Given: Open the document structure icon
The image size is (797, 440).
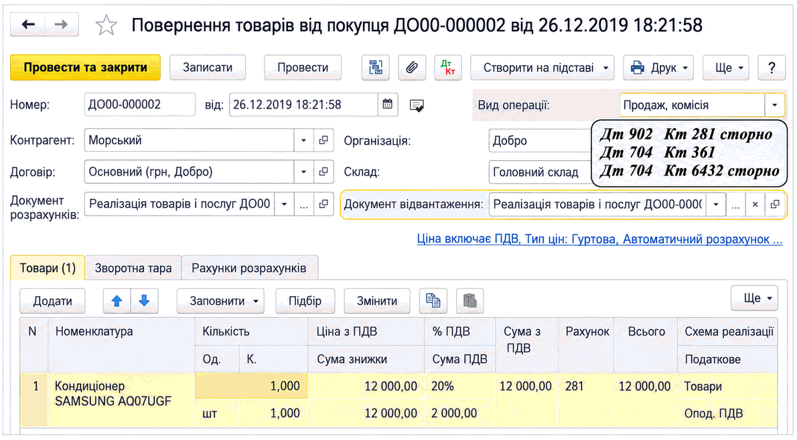Looking at the screenshot, I should [x=375, y=68].
